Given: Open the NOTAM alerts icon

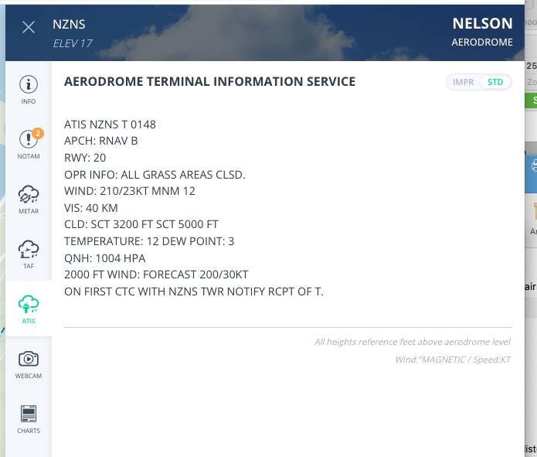Looking at the screenshot, I should coord(29,144).
